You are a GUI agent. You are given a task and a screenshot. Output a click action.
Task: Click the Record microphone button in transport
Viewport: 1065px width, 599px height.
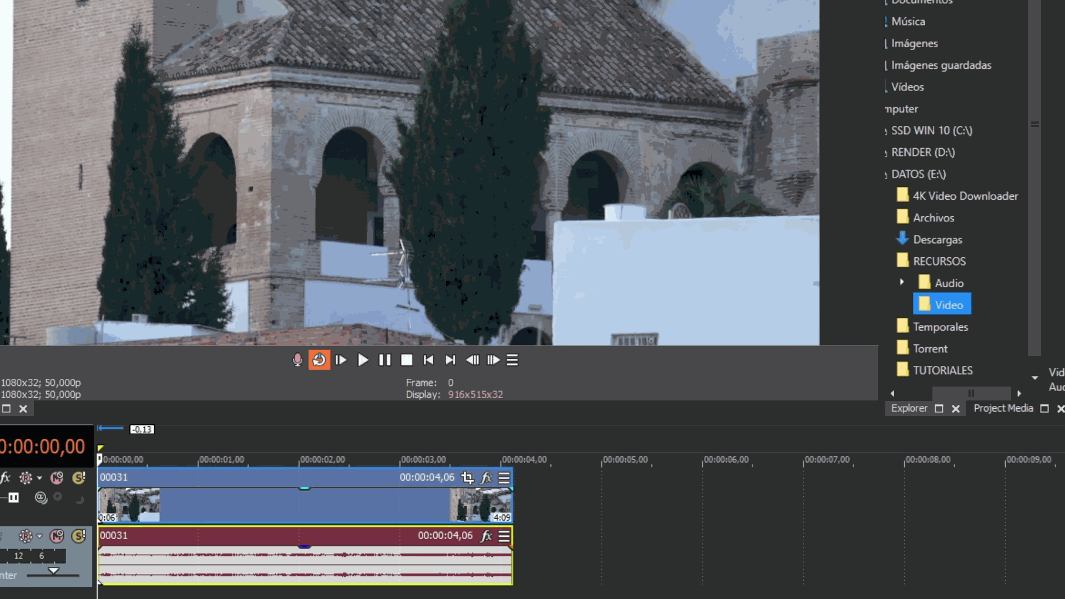pos(297,360)
